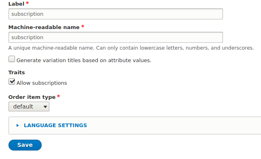The height and width of the screenshot is (159, 261).
Task: Click the Save button
Action: pos(25,145)
